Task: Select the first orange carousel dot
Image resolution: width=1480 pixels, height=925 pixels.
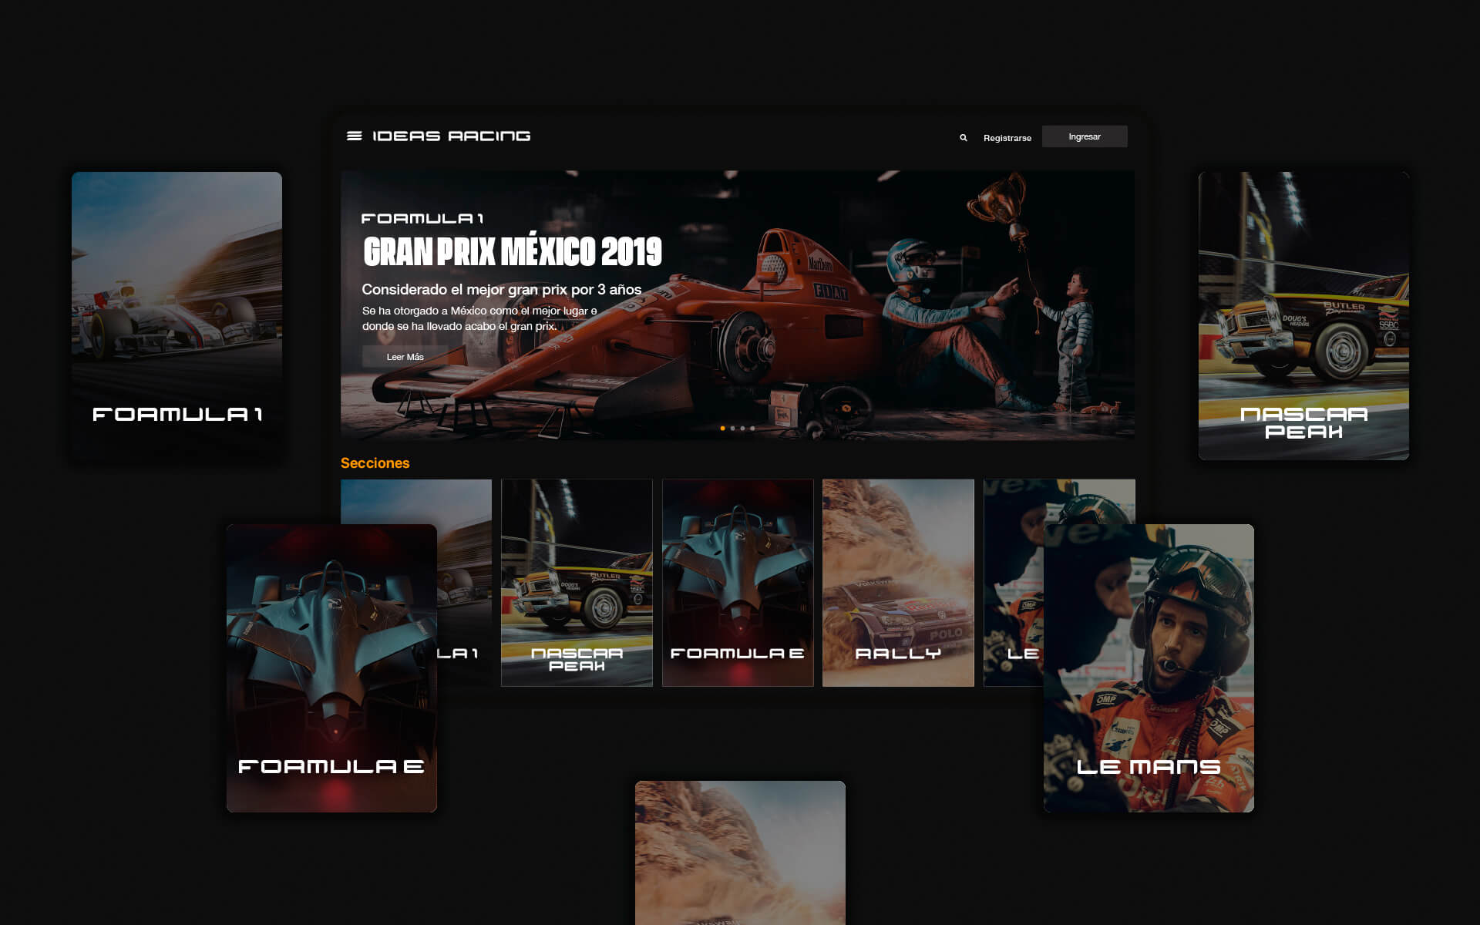Action: point(722,428)
